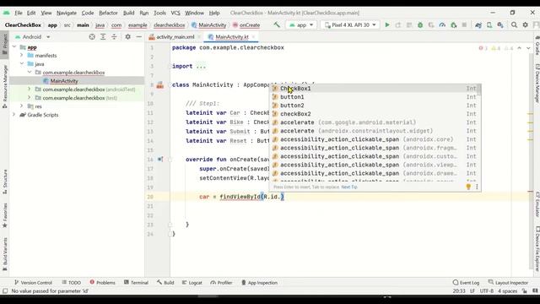
Task: Select MainActivity file in project tree
Action: pyautogui.click(x=64, y=81)
